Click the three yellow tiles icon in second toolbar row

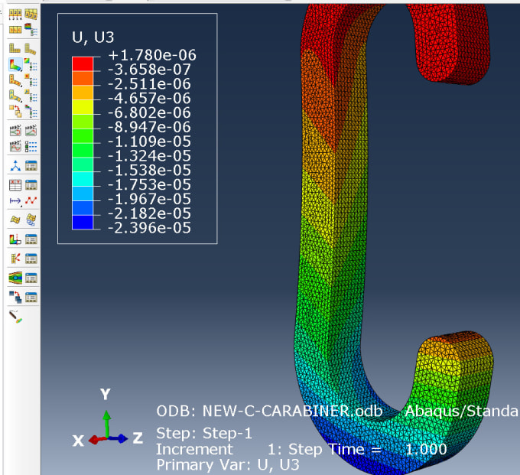coord(15,30)
